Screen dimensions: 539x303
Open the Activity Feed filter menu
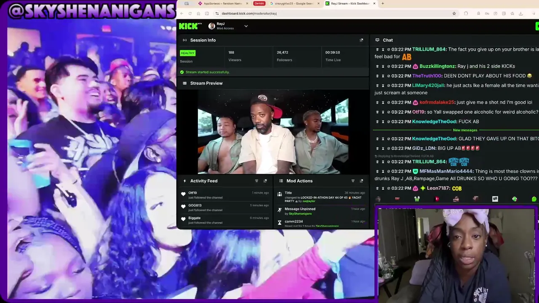[256, 181]
